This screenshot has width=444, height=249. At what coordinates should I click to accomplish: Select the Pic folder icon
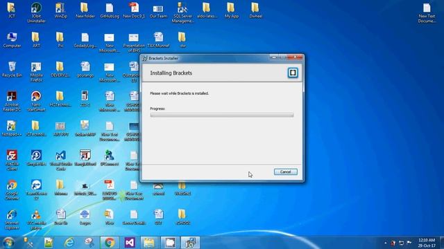pyautogui.click(x=60, y=40)
